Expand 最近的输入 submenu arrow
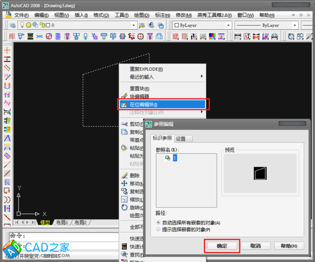The width and height of the screenshot is (315, 262). click(x=202, y=77)
